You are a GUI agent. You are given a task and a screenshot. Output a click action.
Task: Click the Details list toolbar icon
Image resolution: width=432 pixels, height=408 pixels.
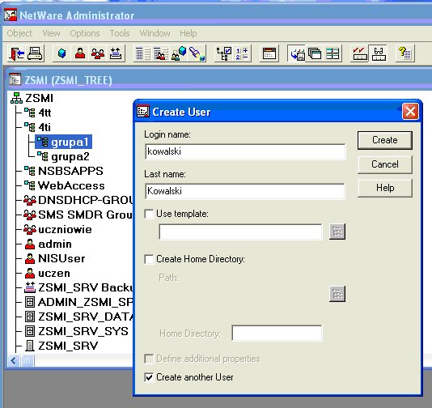click(143, 53)
